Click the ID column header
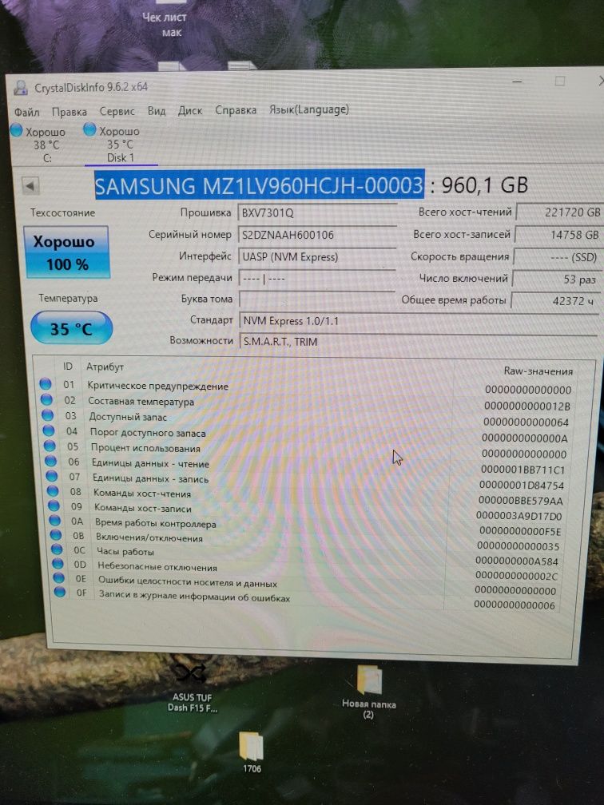This screenshot has height=805, width=604. coord(68,366)
